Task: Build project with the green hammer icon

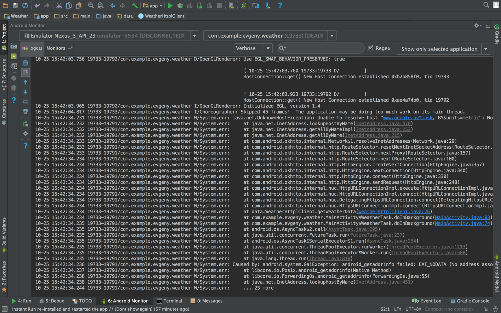Action: 134,5
